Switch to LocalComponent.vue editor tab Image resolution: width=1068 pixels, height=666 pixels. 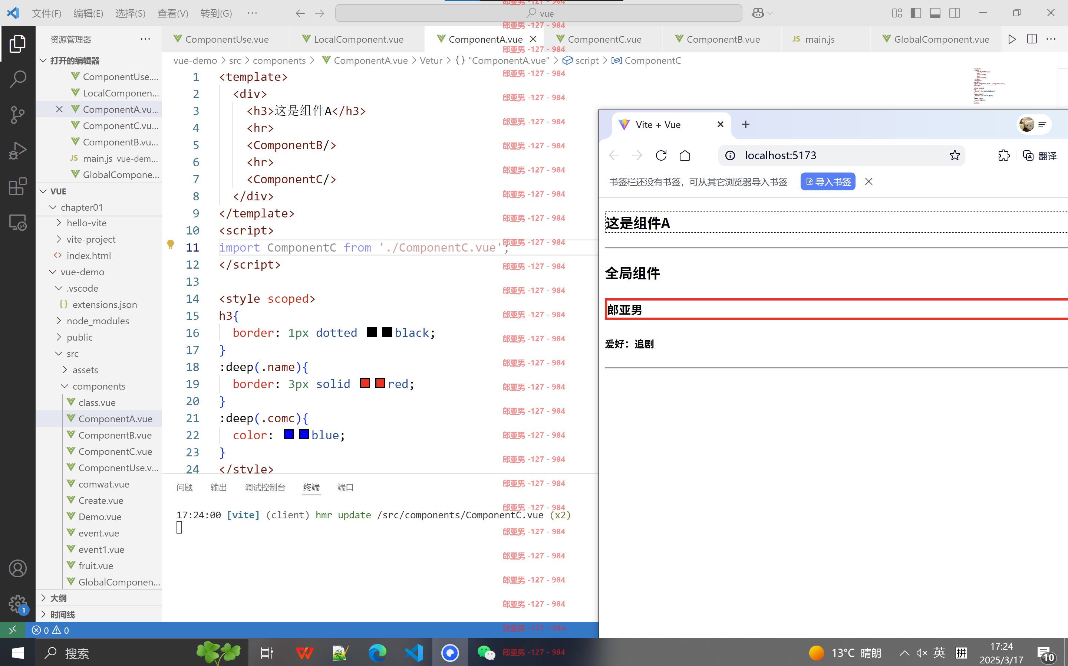(358, 39)
